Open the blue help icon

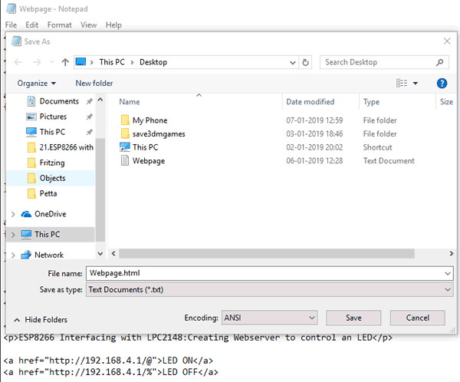pos(442,84)
